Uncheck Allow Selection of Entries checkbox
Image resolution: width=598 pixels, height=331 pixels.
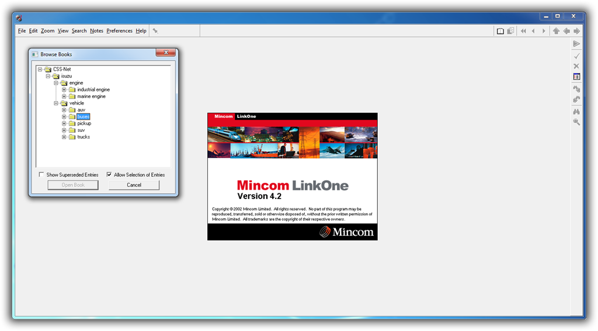(109, 175)
